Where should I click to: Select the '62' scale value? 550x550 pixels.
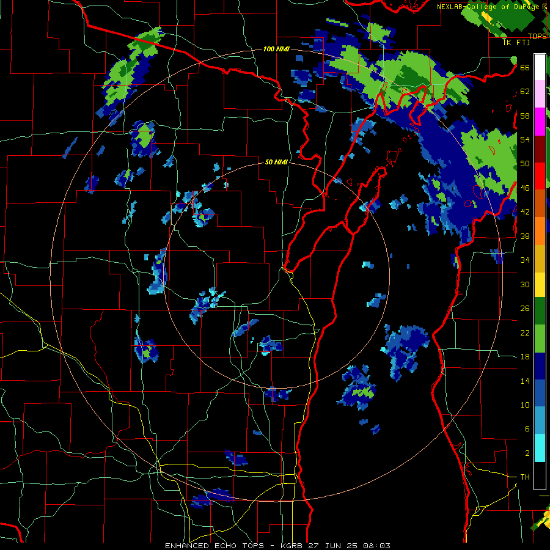525,92
